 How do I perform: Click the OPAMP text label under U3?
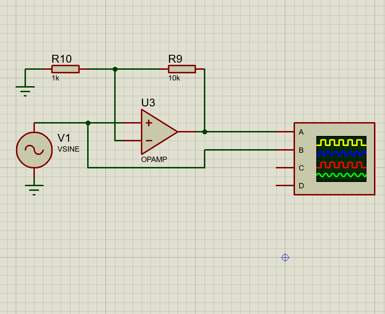[154, 159]
